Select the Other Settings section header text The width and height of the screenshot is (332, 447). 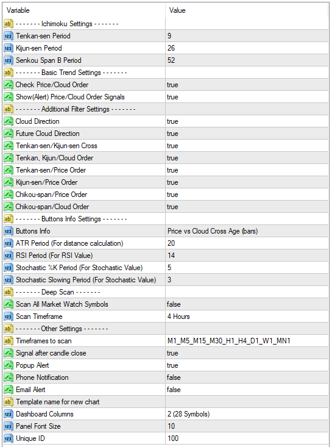point(62,329)
